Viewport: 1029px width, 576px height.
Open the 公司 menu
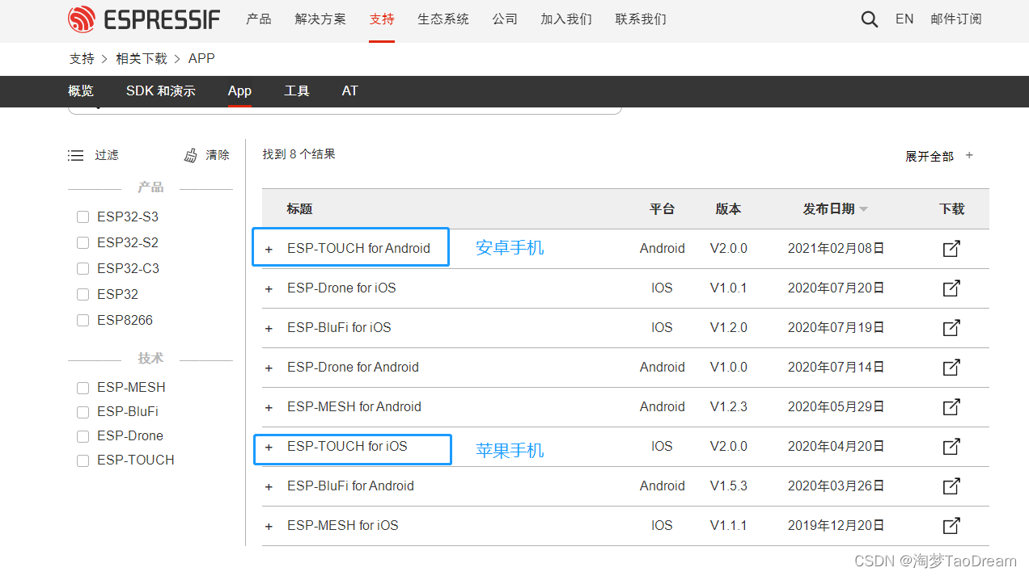tap(505, 19)
